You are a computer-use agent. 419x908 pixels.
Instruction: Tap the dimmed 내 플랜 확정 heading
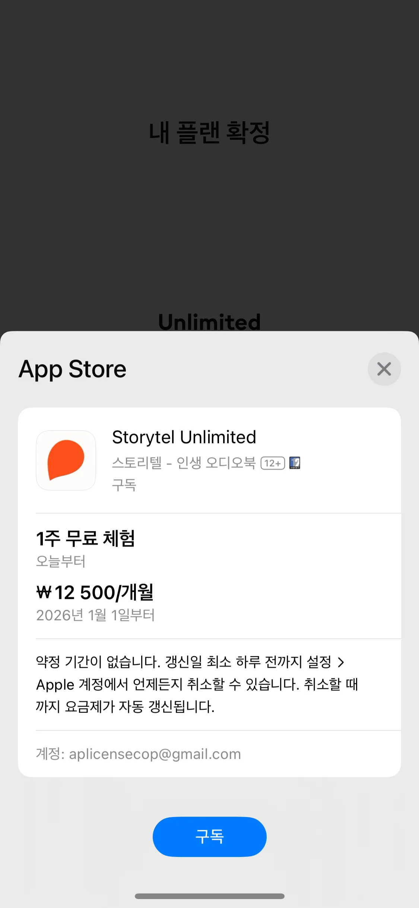209,133
